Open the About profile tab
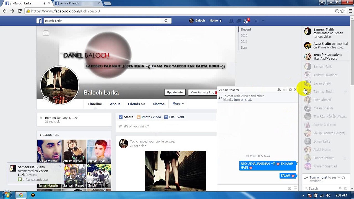 [x=115, y=104]
